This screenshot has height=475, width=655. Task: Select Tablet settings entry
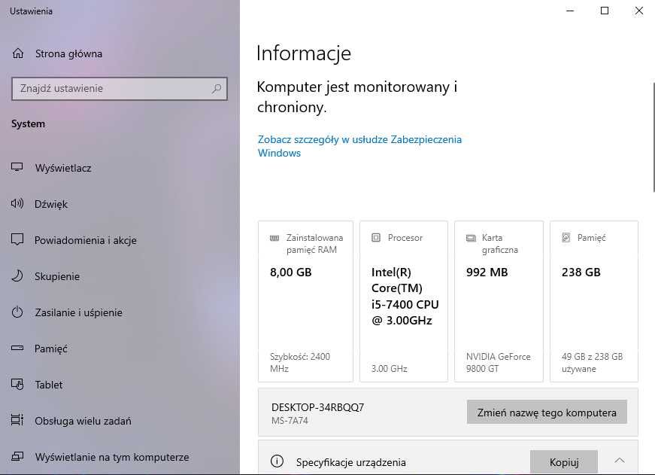(48, 385)
